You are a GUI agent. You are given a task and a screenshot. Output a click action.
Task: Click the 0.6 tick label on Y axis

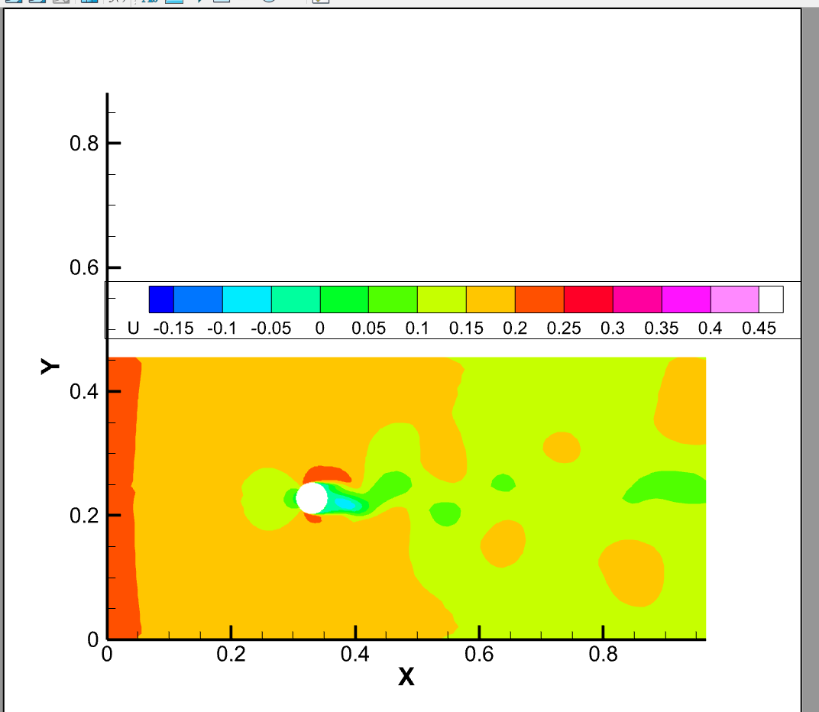(84, 267)
